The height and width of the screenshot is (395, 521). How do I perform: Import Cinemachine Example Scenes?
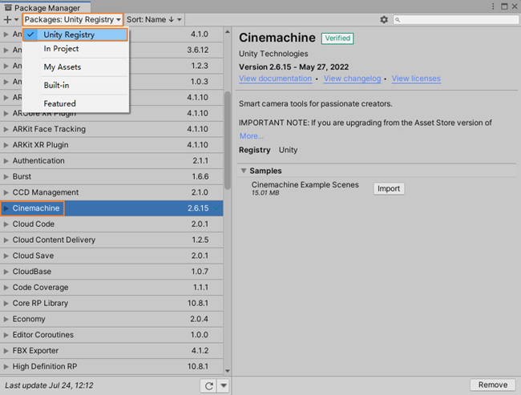389,188
